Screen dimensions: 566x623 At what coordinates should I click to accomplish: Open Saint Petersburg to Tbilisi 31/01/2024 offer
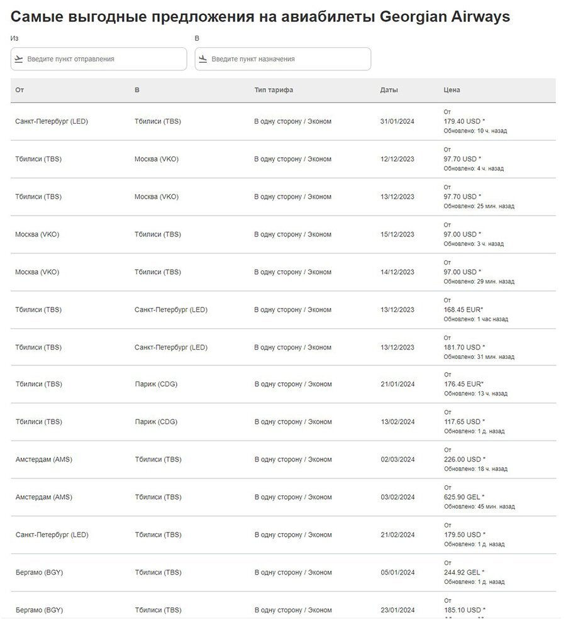[283, 121]
